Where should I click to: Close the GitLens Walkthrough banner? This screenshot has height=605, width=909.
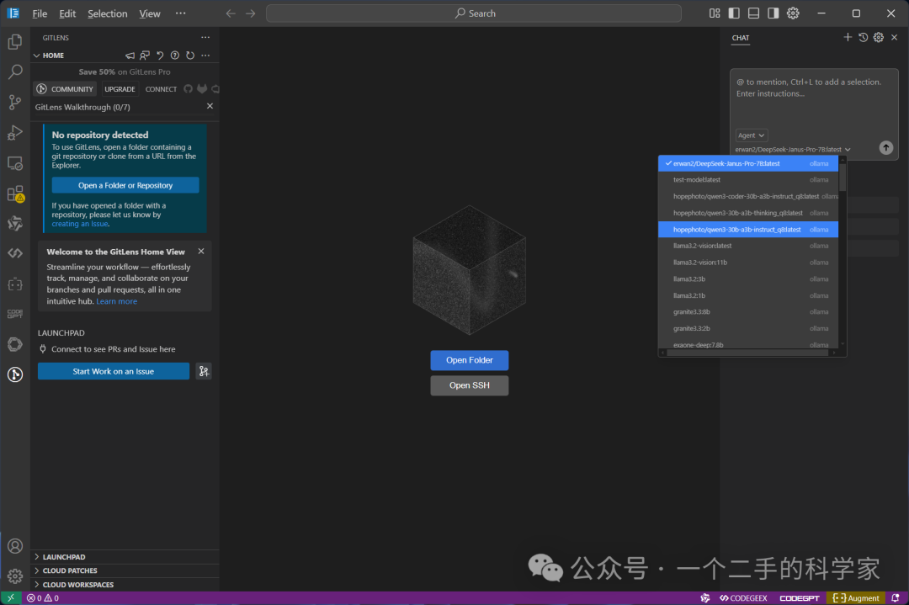(x=210, y=106)
